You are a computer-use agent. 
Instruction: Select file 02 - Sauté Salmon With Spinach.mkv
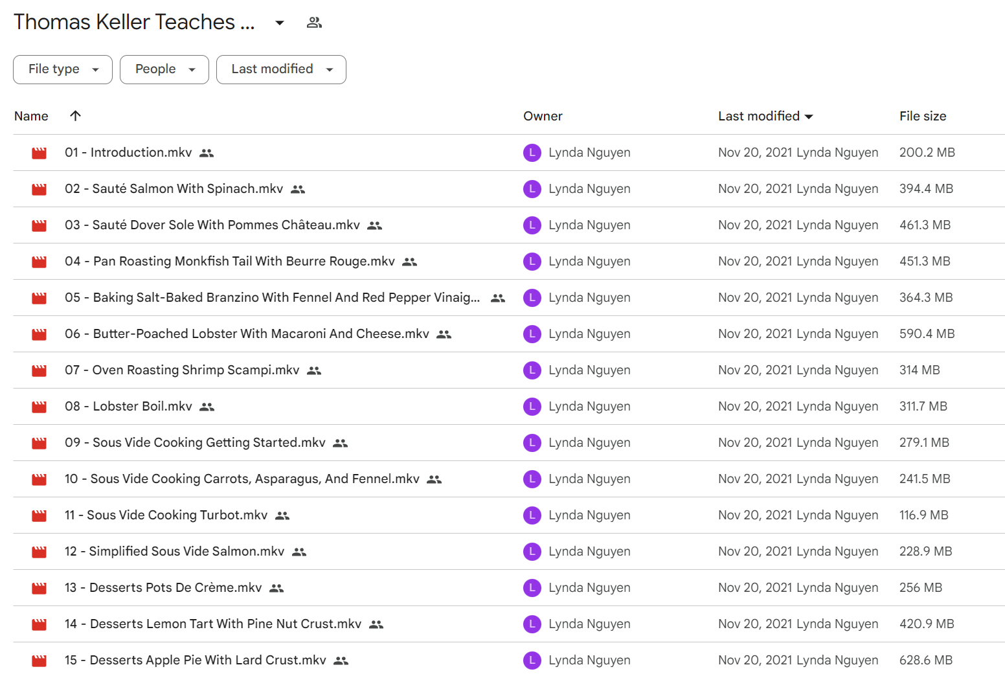[174, 189]
